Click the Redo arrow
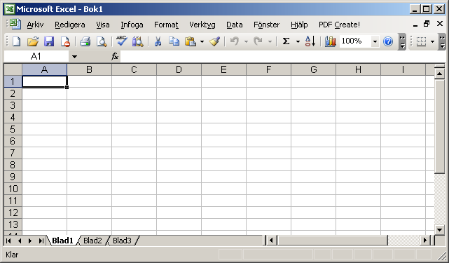The width and height of the screenshot is (449, 263). pyautogui.click(x=258, y=41)
